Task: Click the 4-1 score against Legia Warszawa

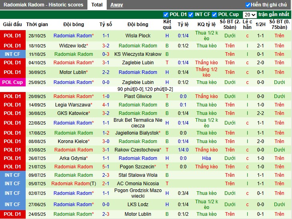Action: [106, 105]
